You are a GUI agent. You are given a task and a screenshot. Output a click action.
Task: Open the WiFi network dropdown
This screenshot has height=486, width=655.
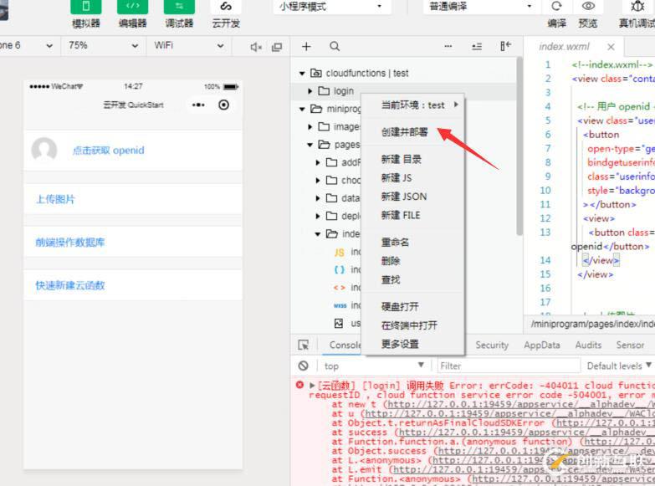(x=189, y=45)
